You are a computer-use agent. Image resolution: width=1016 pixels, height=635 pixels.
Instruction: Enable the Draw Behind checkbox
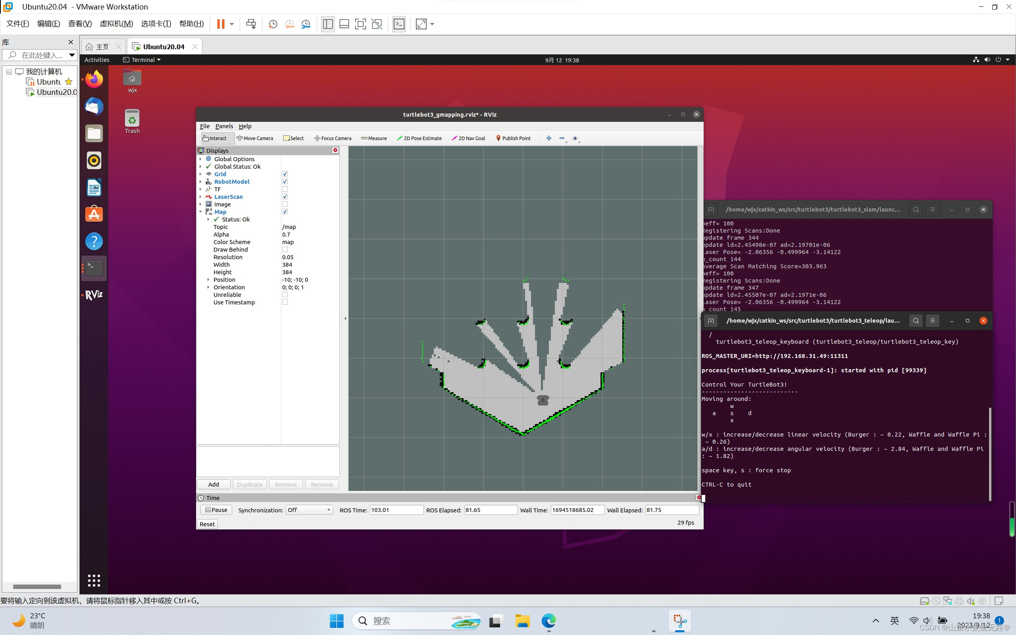(x=285, y=250)
